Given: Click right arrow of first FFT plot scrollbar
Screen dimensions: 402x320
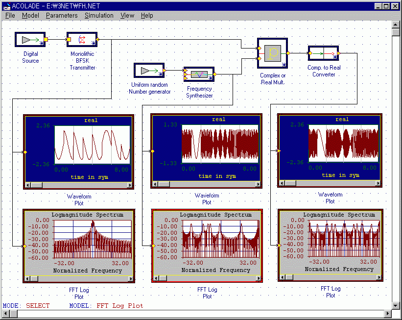Looking at the screenshot, I should (x=131, y=279).
